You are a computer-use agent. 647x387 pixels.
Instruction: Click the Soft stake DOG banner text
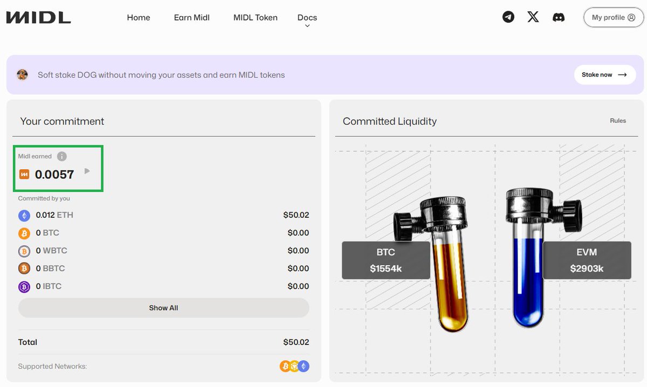tap(161, 75)
